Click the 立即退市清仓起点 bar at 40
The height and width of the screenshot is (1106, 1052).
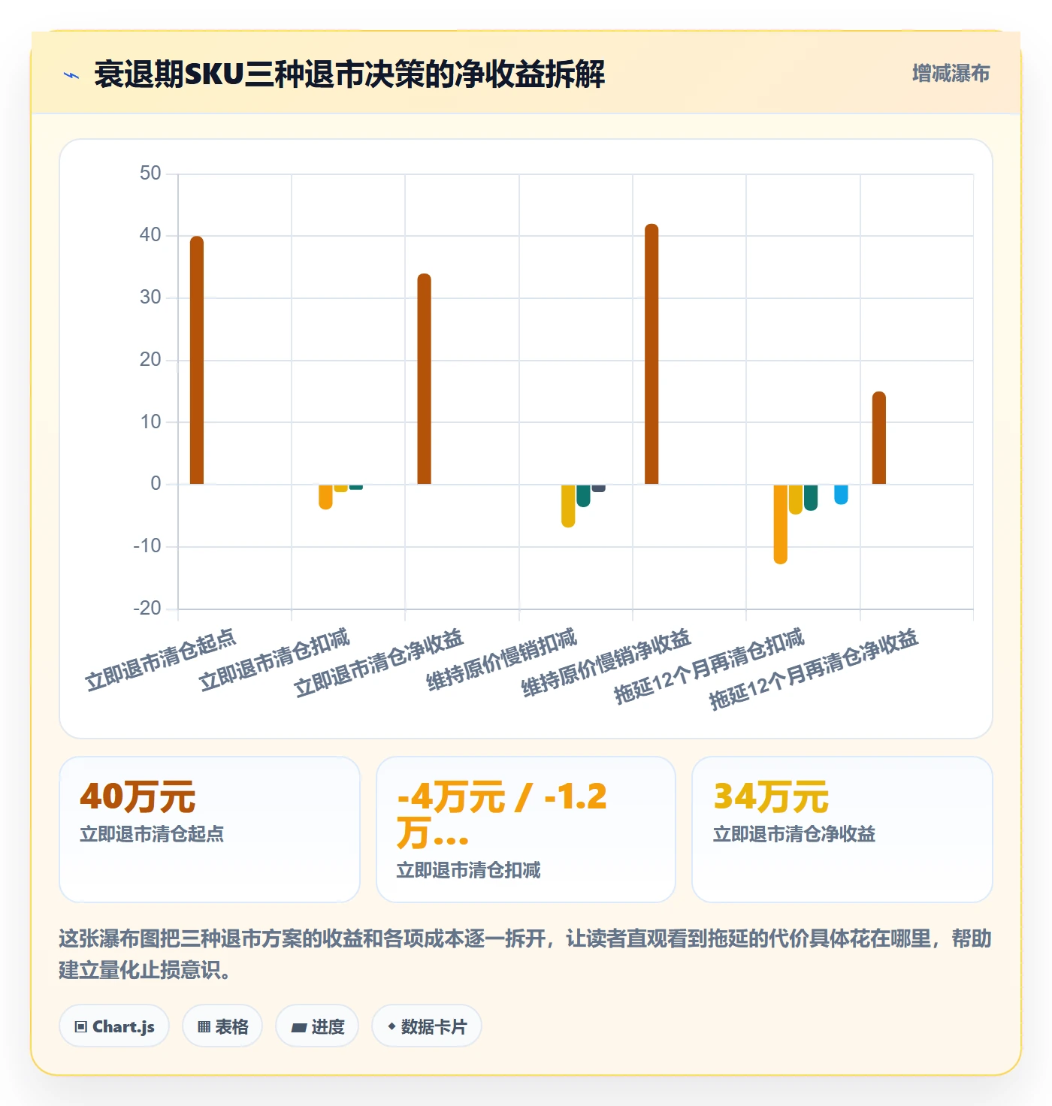pos(197,360)
